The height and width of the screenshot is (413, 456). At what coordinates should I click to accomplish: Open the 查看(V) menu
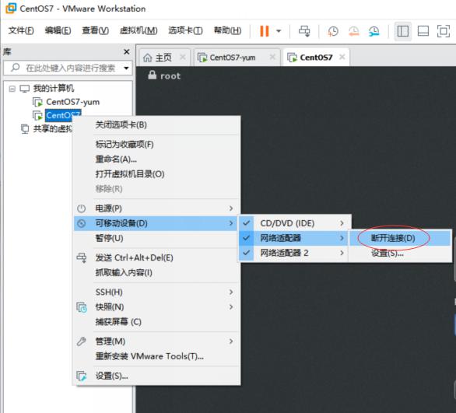point(96,30)
